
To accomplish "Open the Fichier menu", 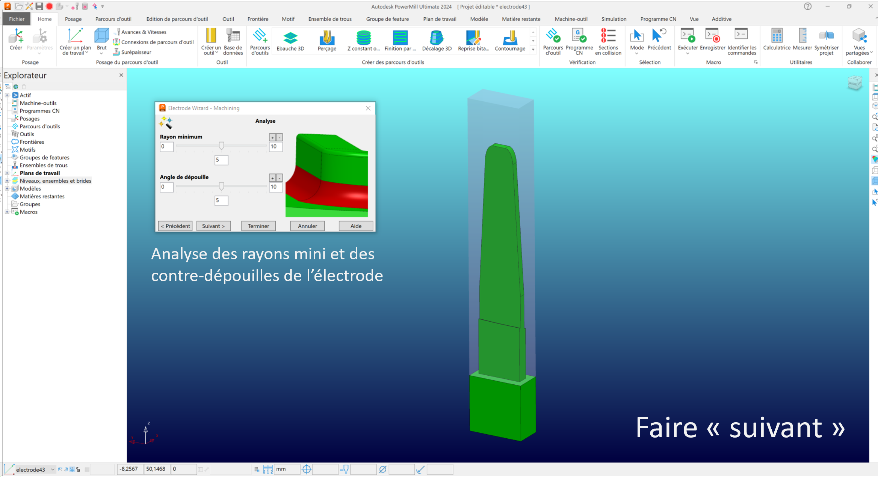I will coord(17,19).
